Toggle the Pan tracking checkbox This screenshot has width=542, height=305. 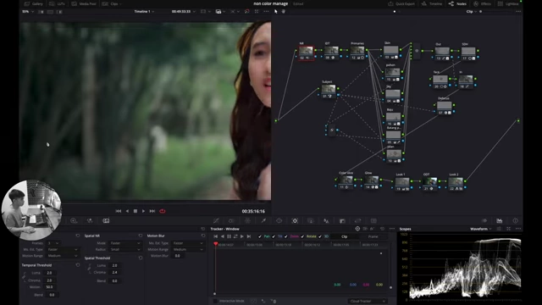pos(260,236)
